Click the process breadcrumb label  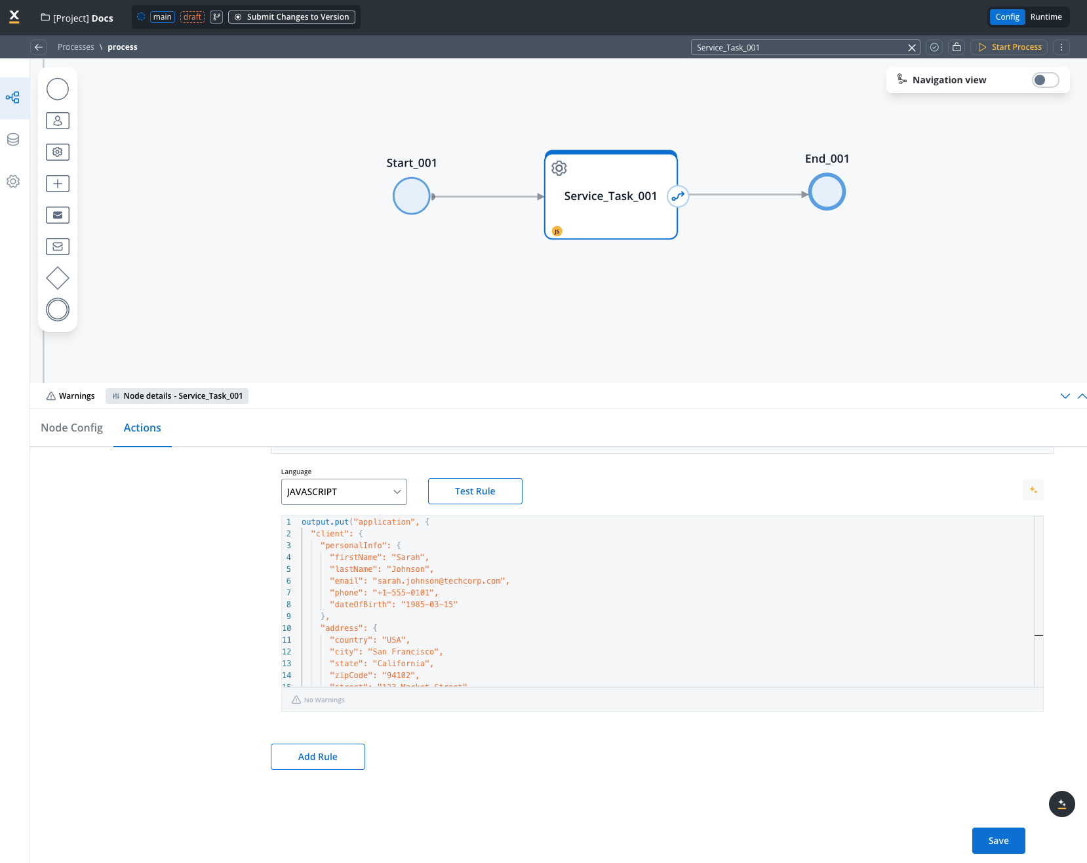[x=123, y=47]
